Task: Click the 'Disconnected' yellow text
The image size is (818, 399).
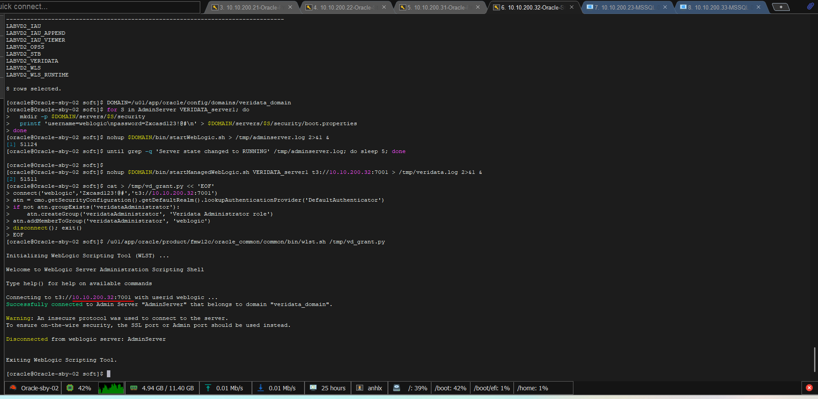Action: coord(27,339)
